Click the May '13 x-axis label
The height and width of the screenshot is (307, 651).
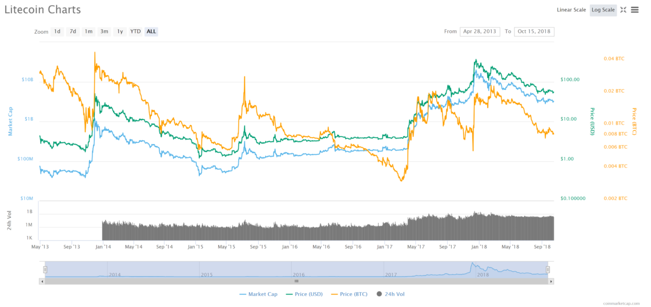coord(41,247)
